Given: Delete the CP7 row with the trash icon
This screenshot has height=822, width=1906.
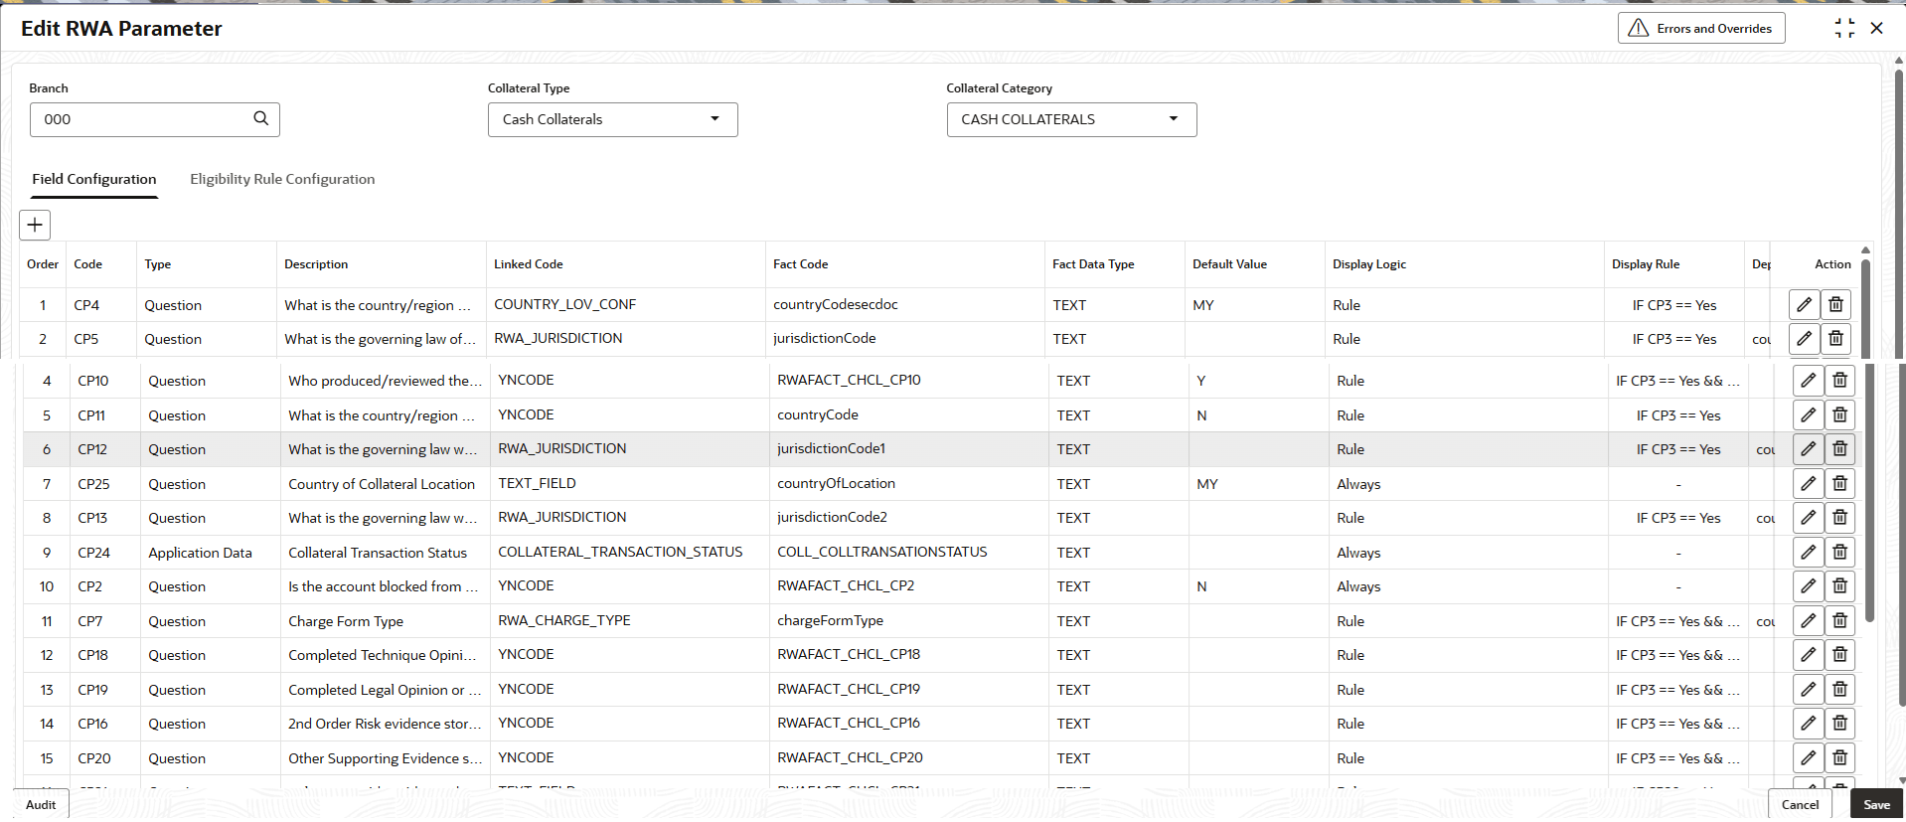Looking at the screenshot, I should tap(1839, 621).
